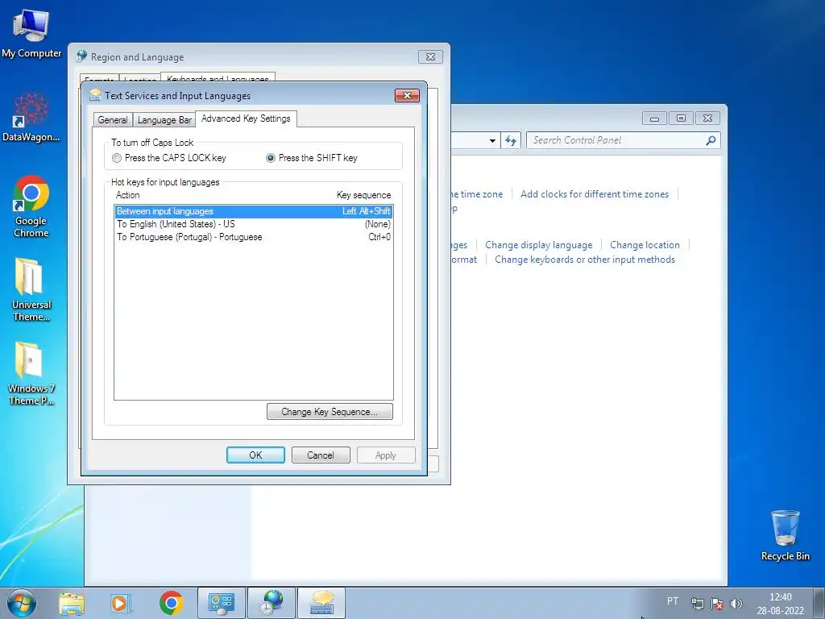Select the Advanced Key Settings tab

click(246, 118)
